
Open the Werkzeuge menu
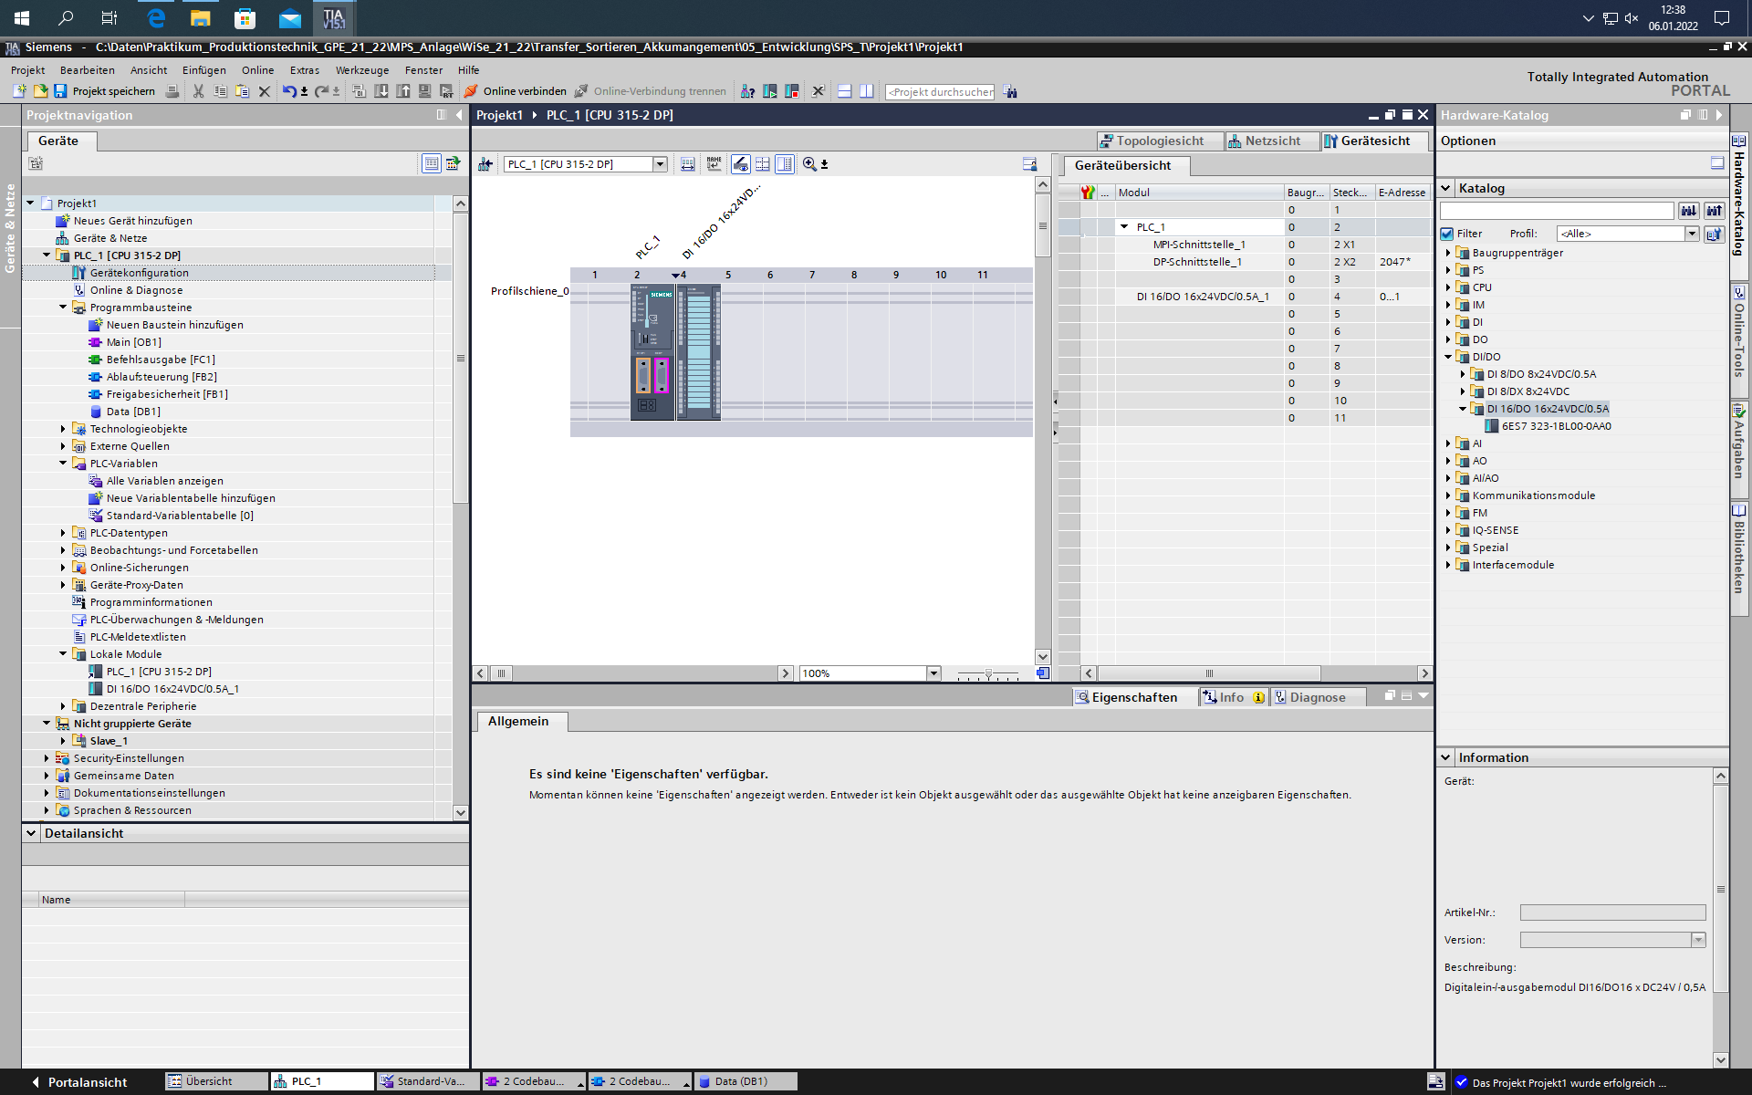pyautogui.click(x=361, y=70)
